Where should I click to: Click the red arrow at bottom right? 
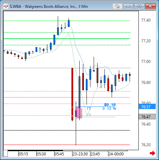[152, 153]
